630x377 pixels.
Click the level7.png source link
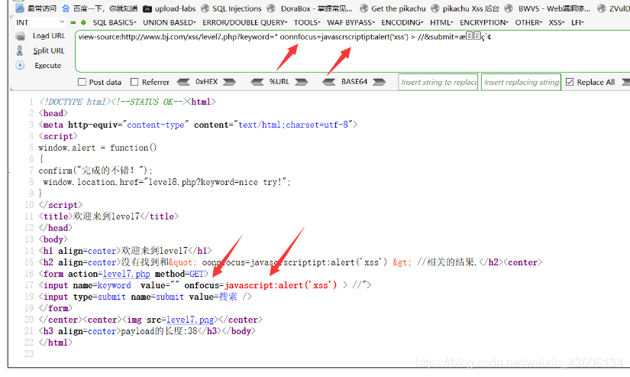click(x=189, y=320)
